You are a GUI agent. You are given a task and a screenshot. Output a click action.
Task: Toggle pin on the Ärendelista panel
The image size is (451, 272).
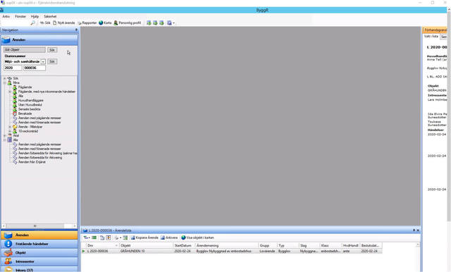tap(414, 230)
